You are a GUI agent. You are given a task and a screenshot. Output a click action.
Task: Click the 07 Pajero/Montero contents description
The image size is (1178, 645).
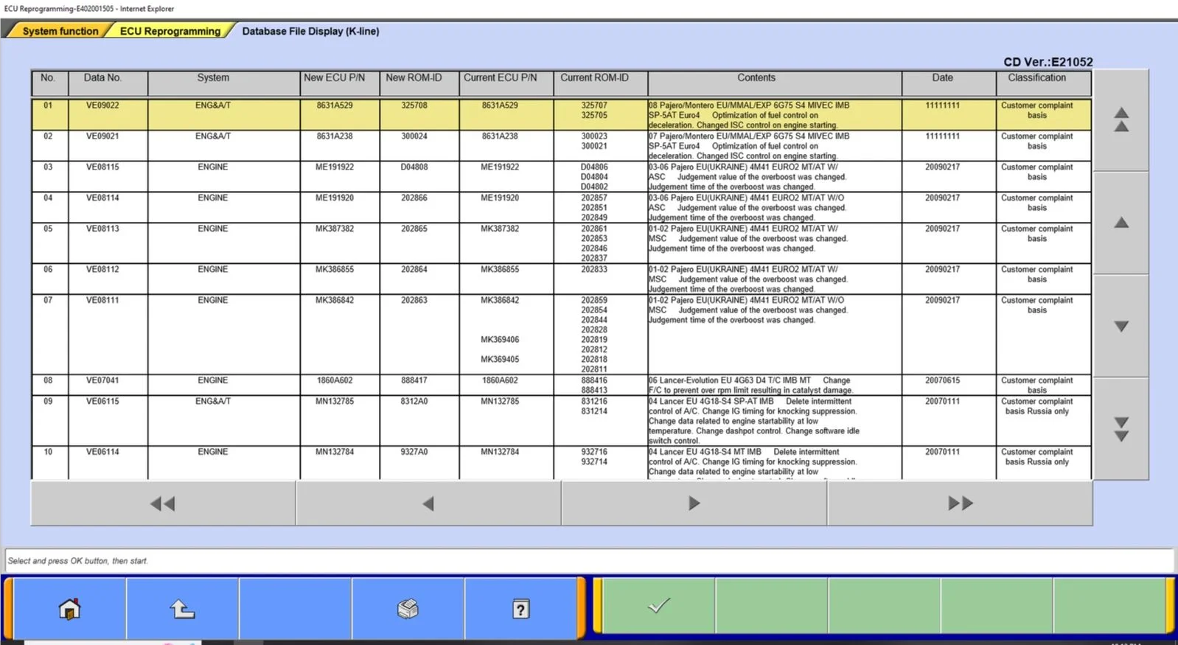click(x=749, y=146)
